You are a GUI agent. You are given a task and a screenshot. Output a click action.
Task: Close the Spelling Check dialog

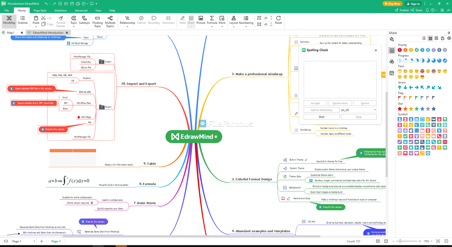pyautogui.click(x=376, y=50)
